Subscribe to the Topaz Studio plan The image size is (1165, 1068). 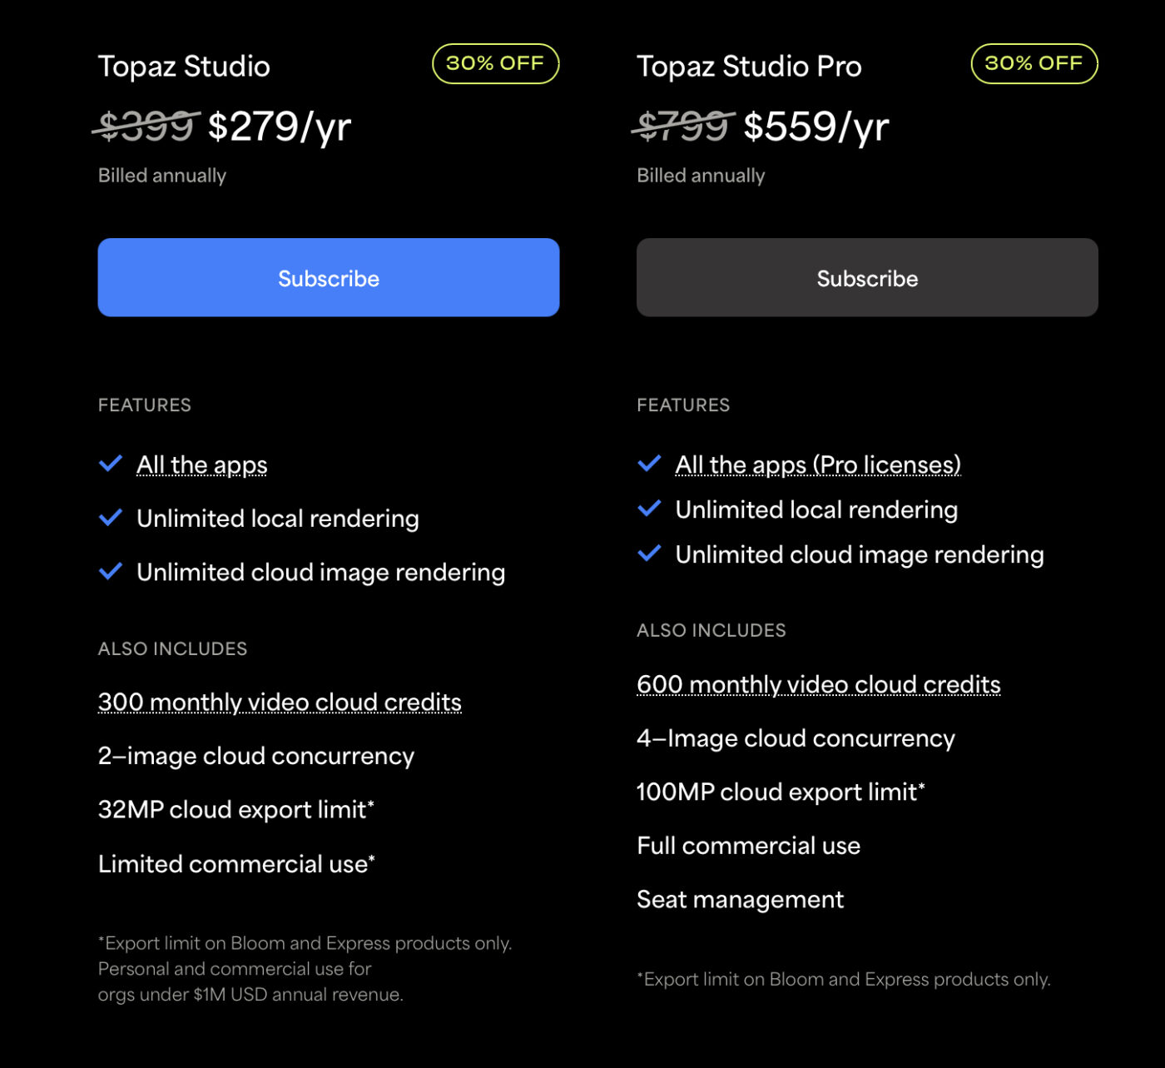click(328, 278)
